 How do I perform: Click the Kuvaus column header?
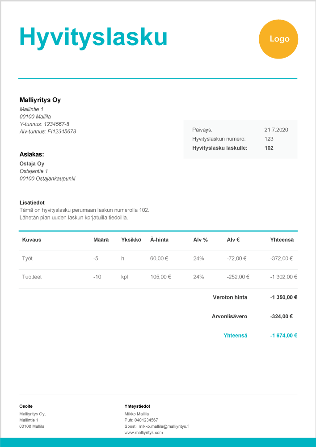(x=31, y=240)
